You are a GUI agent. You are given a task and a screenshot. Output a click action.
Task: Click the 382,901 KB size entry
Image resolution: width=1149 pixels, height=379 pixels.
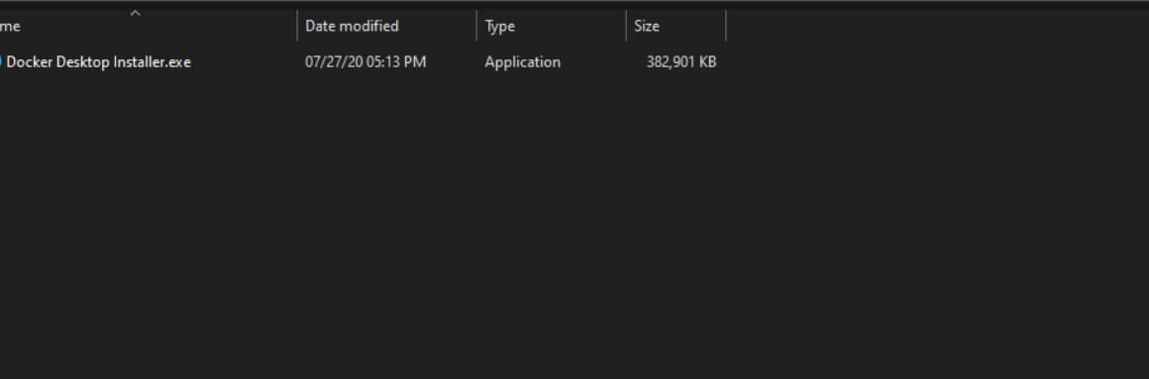tap(680, 62)
